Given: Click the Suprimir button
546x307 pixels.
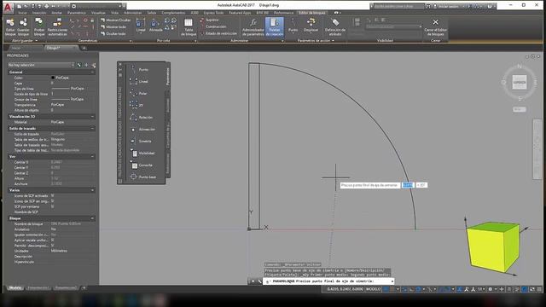Looking at the screenshot, I should pos(210,20).
